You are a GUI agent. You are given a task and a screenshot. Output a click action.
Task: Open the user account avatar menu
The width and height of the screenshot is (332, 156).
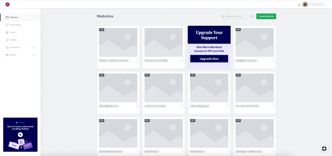[305, 5]
